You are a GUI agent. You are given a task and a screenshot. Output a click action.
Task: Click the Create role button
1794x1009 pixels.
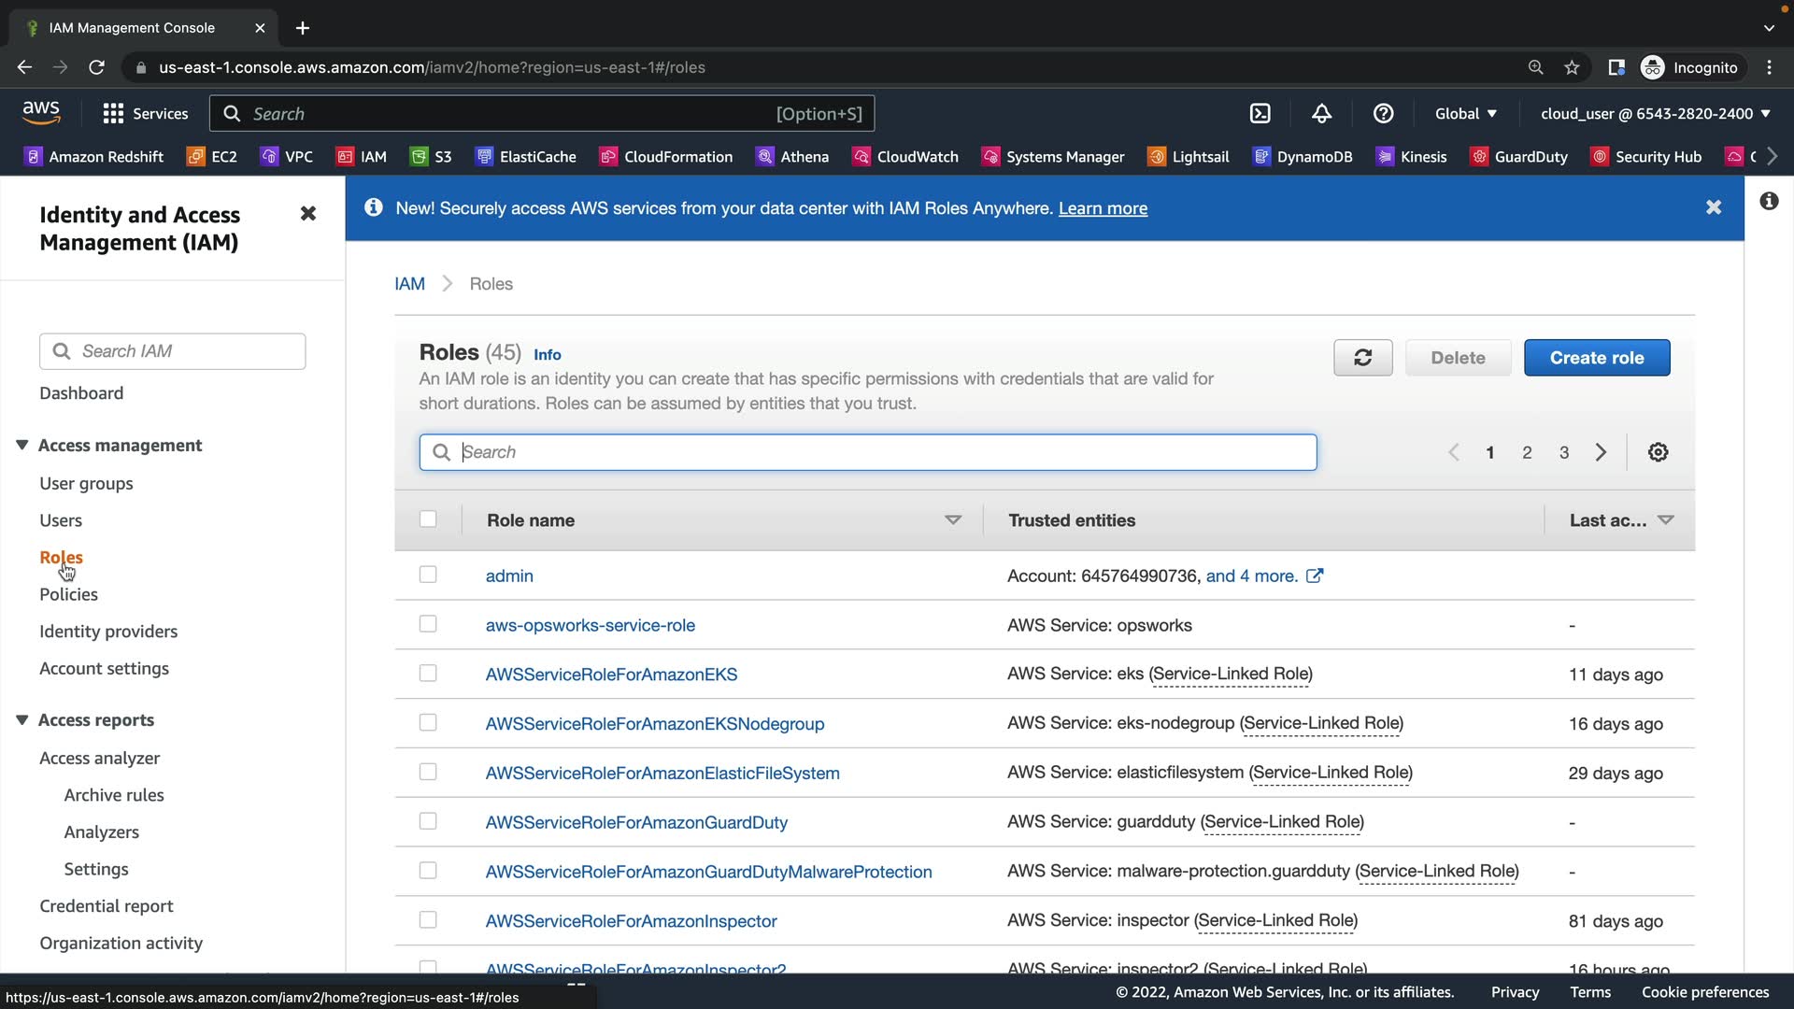click(1596, 358)
